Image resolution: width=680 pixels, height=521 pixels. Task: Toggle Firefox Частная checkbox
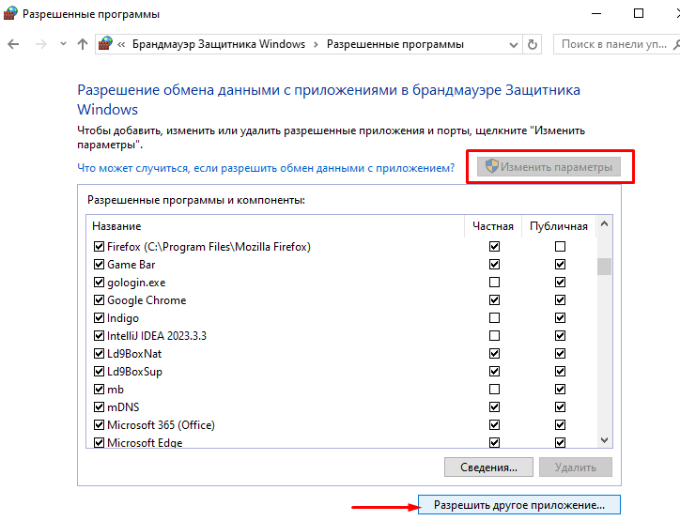point(494,247)
